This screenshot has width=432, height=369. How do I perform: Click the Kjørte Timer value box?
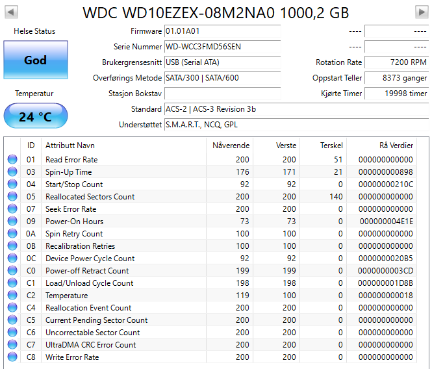396,94
